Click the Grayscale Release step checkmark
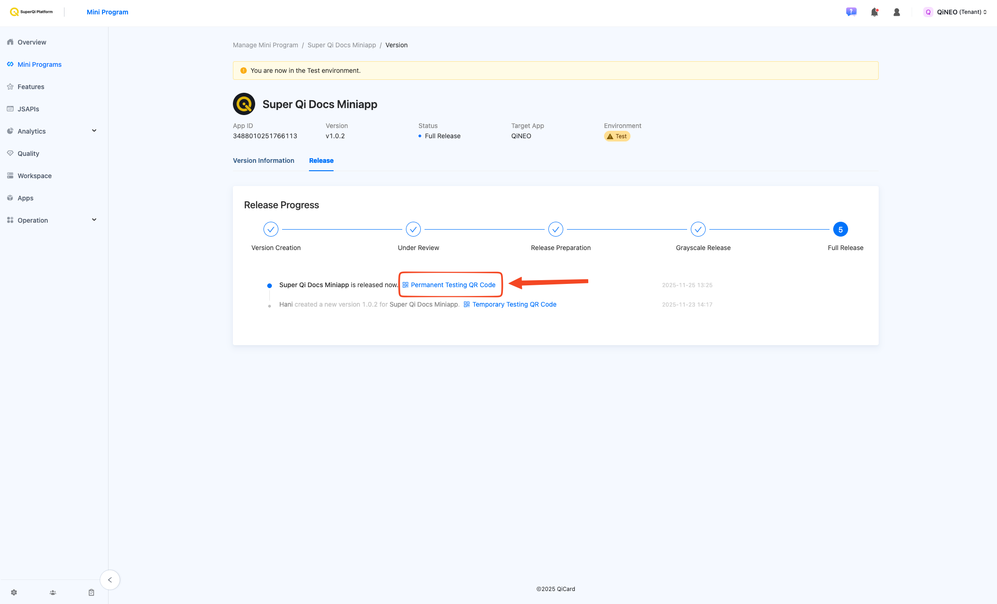997x604 pixels. point(698,229)
